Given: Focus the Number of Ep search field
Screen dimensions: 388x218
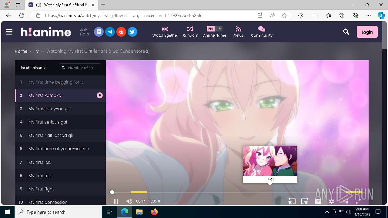Looking at the screenshot, I should (x=80, y=68).
